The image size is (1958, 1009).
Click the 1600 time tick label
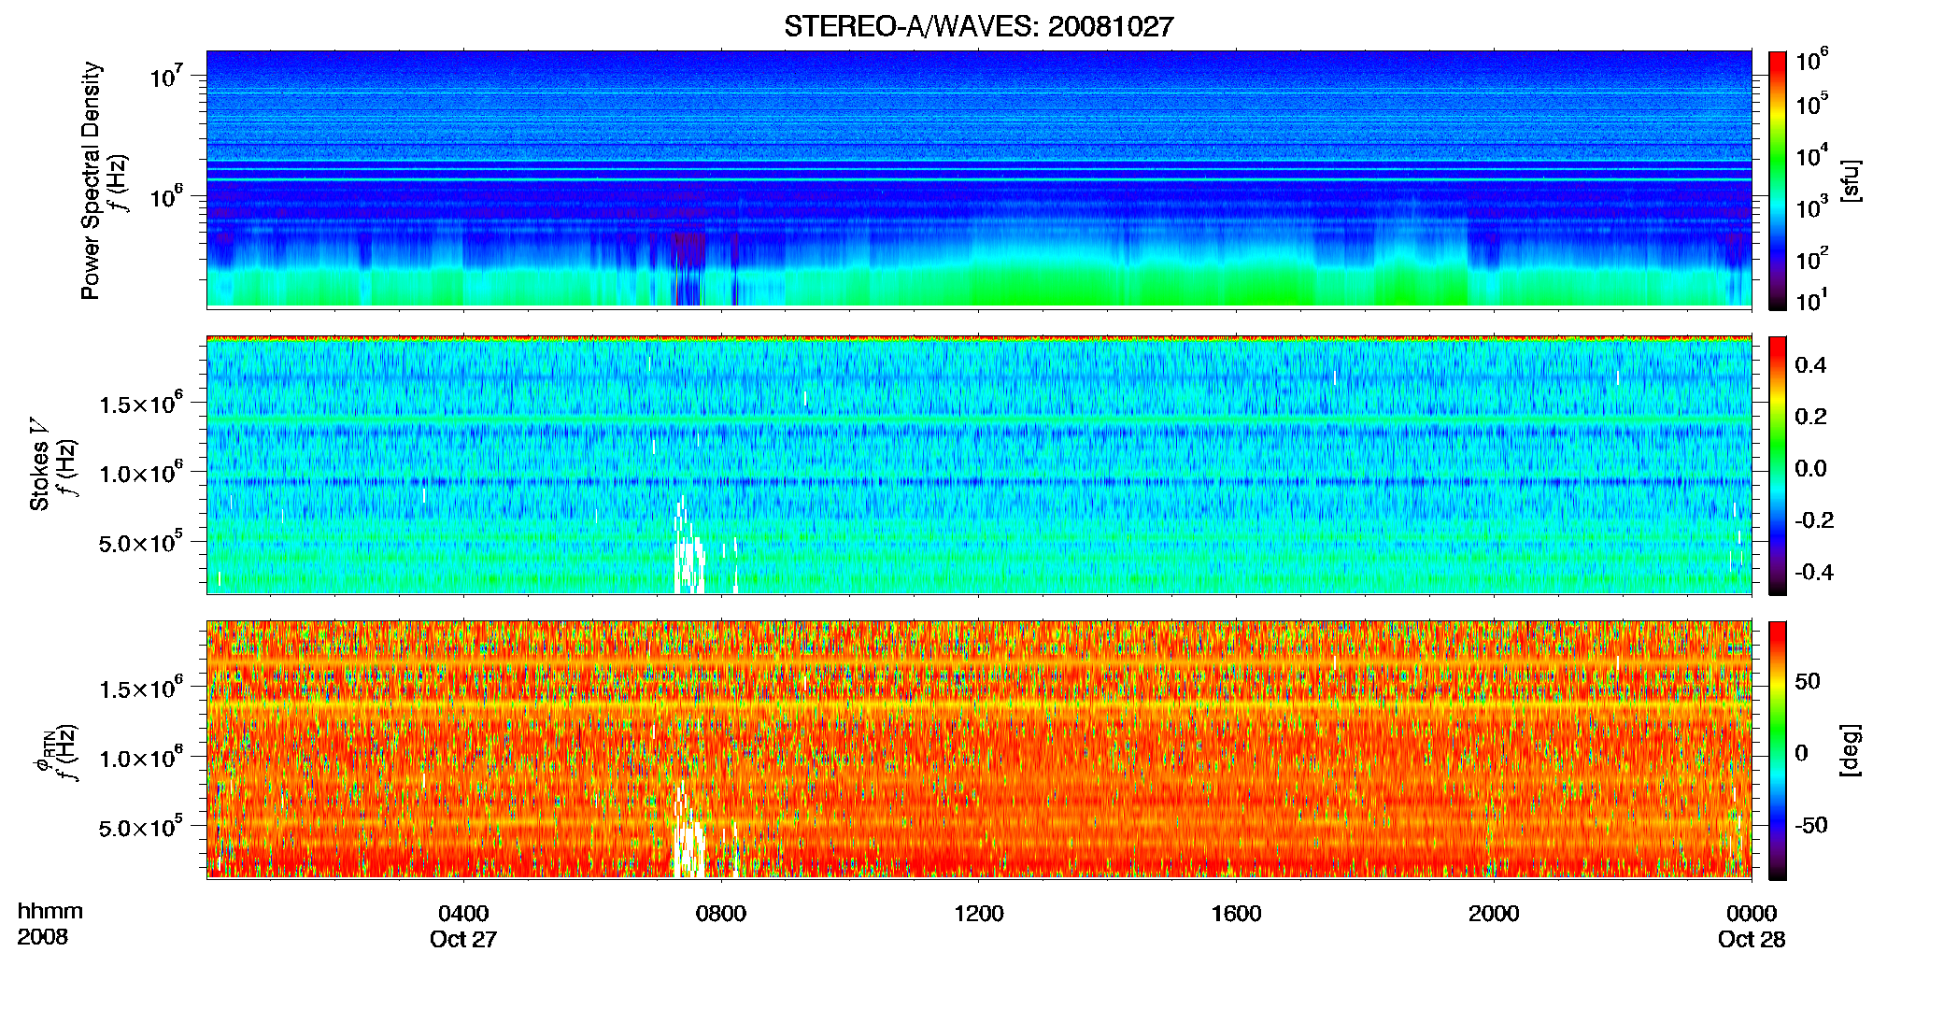tap(1236, 914)
